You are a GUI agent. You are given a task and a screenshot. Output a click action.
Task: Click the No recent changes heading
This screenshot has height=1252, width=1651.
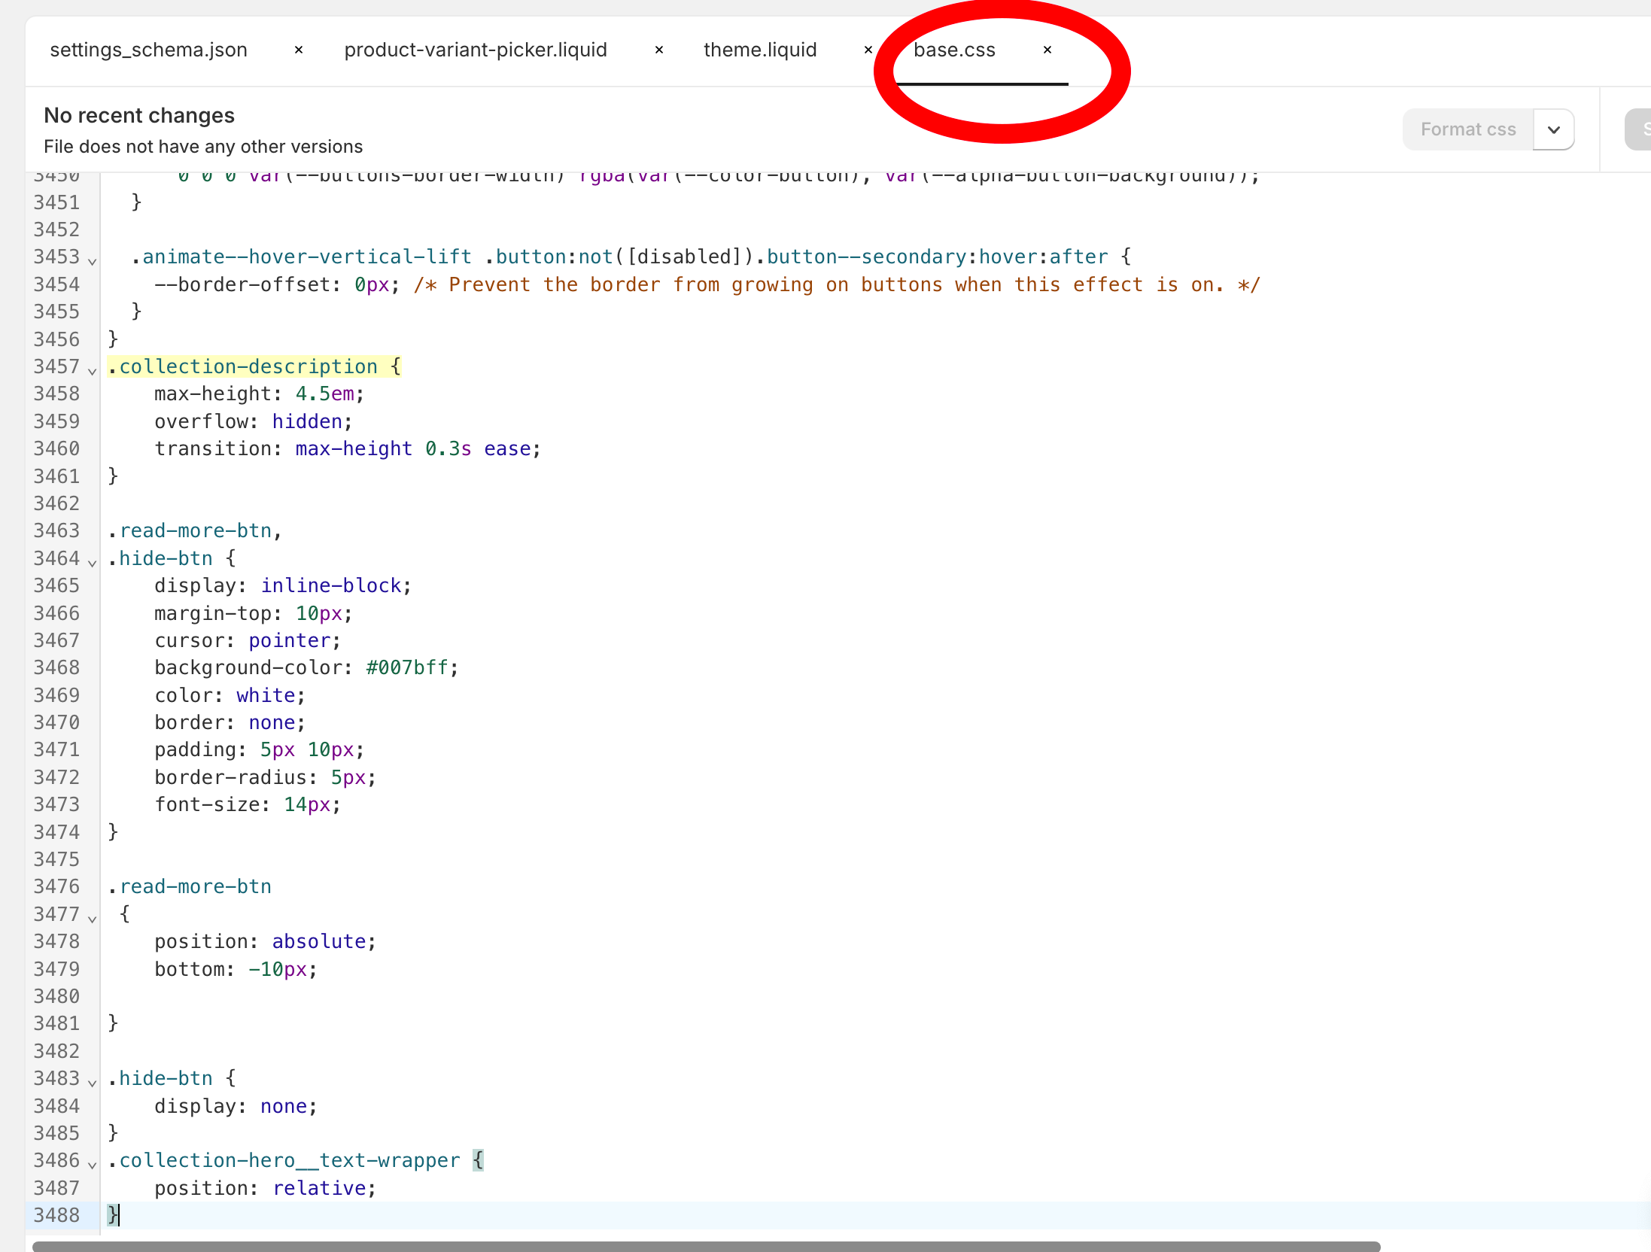tap(139, 115)
